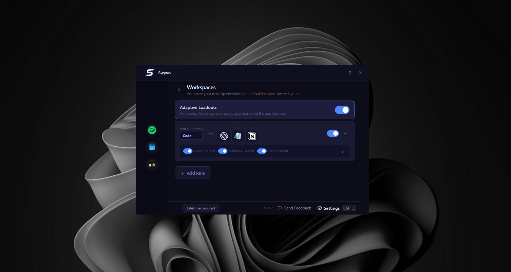Click the Add Rule button

point(193,173)
